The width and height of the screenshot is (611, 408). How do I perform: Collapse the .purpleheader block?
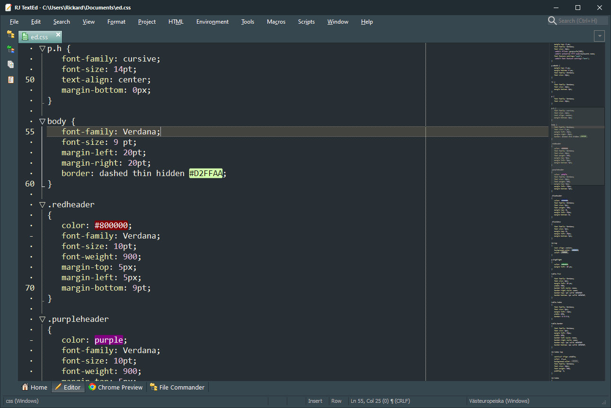(42, 319)
